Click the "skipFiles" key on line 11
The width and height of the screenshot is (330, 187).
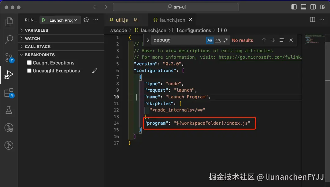[159, 104]
